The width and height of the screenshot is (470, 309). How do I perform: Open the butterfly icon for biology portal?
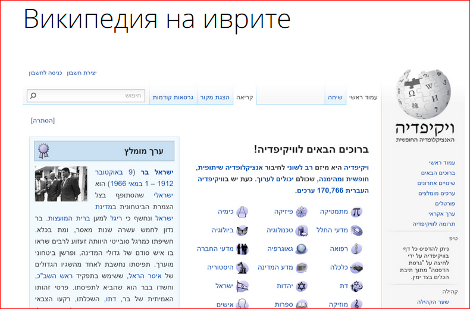coord(242,230)
